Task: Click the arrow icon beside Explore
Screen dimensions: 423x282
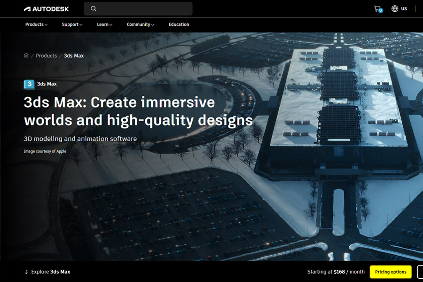Action: [26, 272]
